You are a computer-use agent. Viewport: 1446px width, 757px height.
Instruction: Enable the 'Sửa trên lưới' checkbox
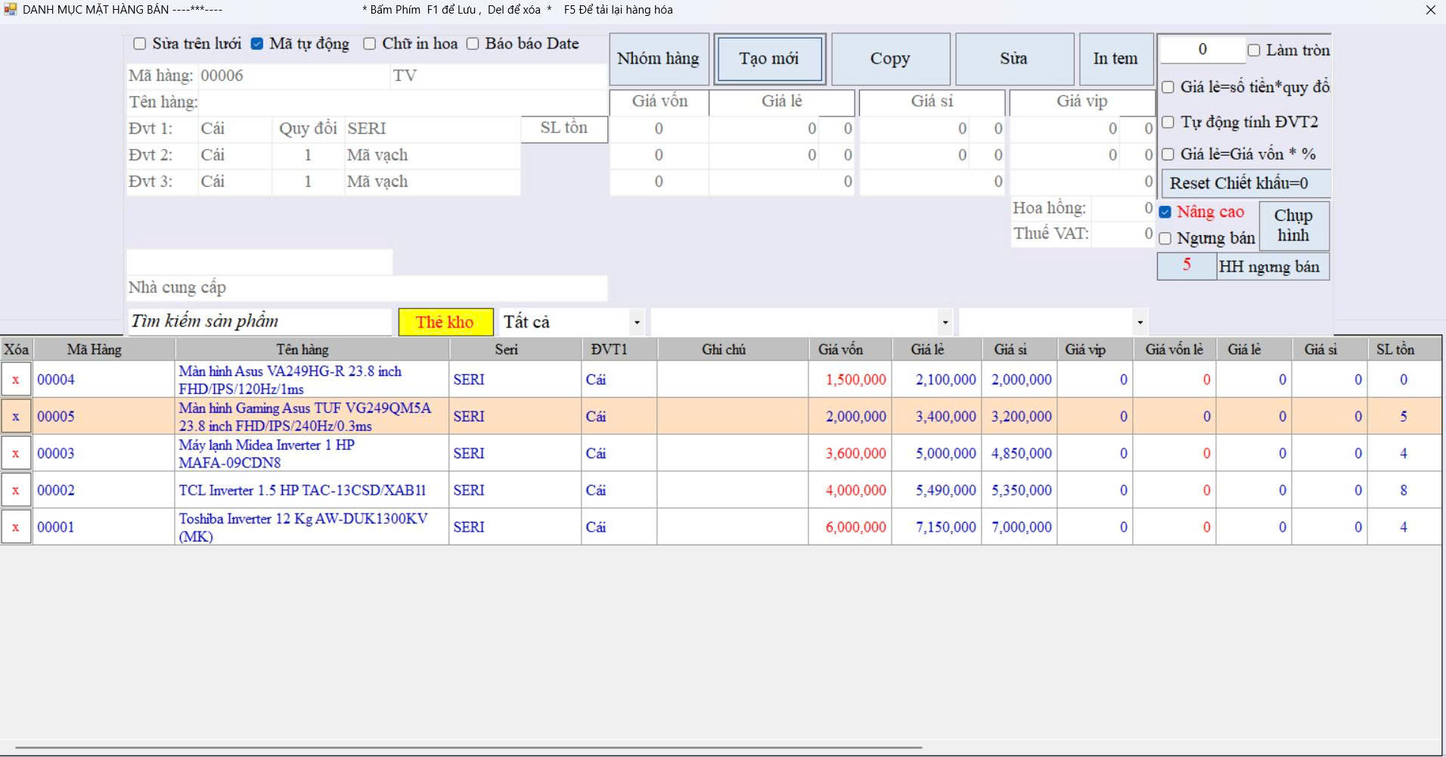(x=140, y=44)
